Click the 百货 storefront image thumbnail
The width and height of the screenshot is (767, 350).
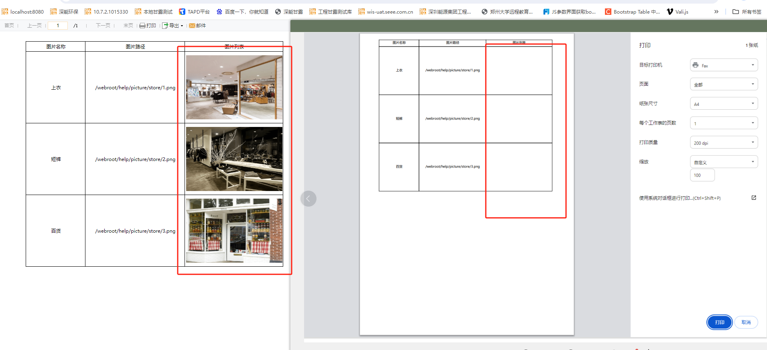234,231
